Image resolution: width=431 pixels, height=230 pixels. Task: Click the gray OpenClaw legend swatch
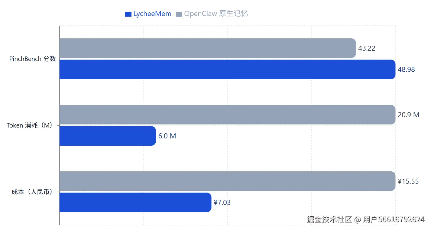pyautogui.click(x=179, y=14)
